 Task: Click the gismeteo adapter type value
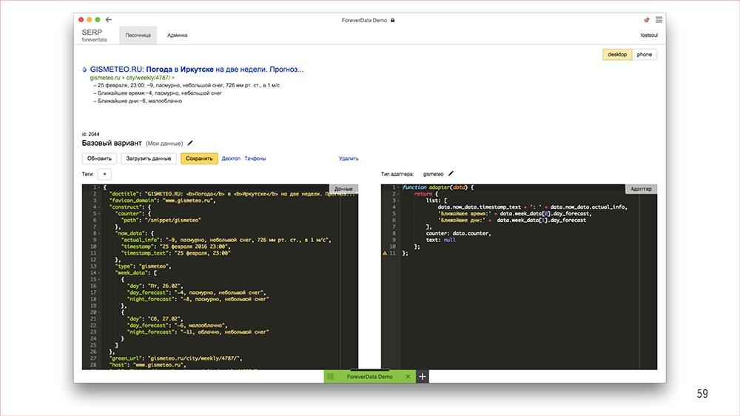click(x=433, y=174)
